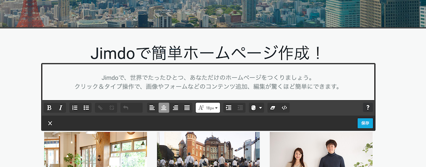The height and width of the screenshot is (167, 426).
Task: Click the insert link icon
Action: (100, 108)
